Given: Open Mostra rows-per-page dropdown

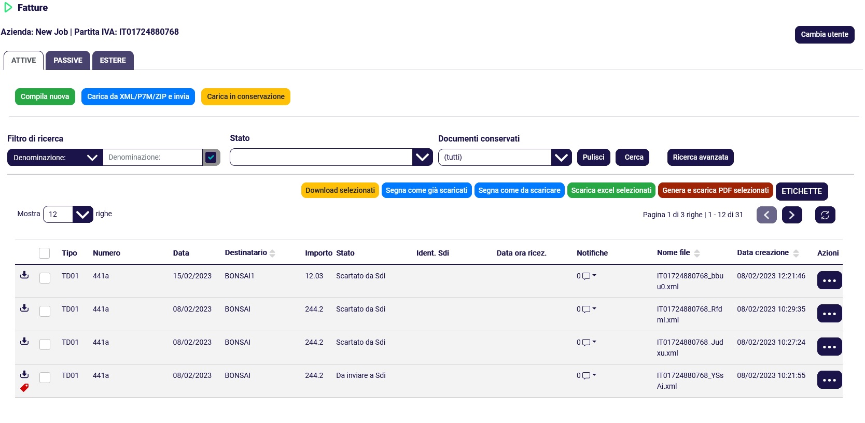Looking at the screenshot, I should [82, 214].
